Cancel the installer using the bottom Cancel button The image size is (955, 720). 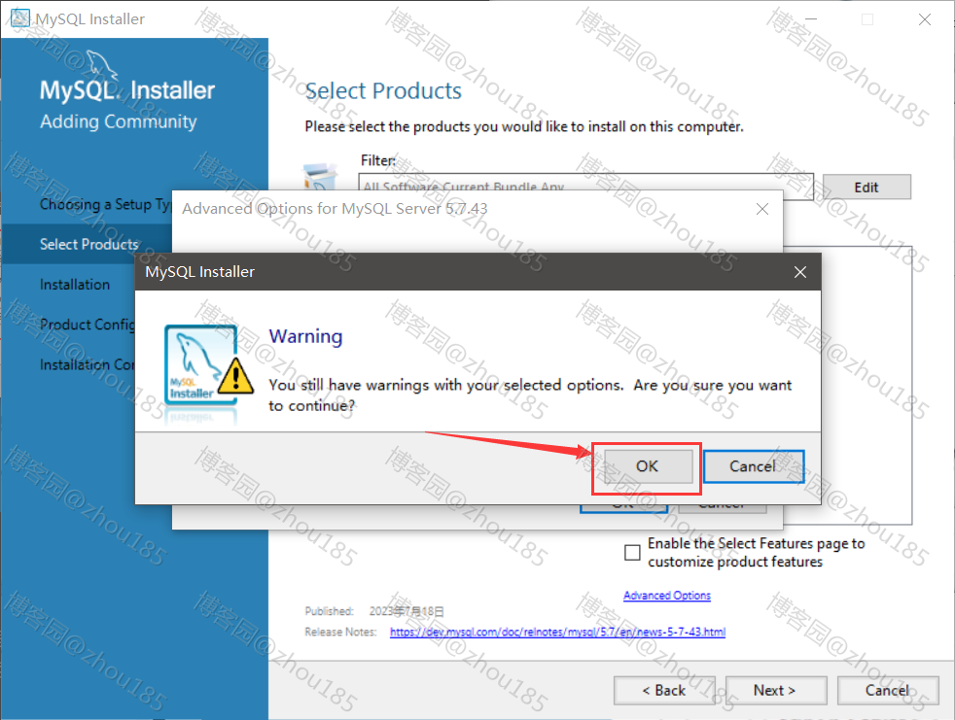point(887,690)
